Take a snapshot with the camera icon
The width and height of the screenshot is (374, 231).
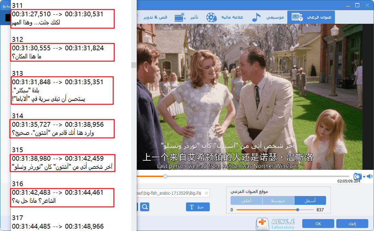(x=358, y=176)
